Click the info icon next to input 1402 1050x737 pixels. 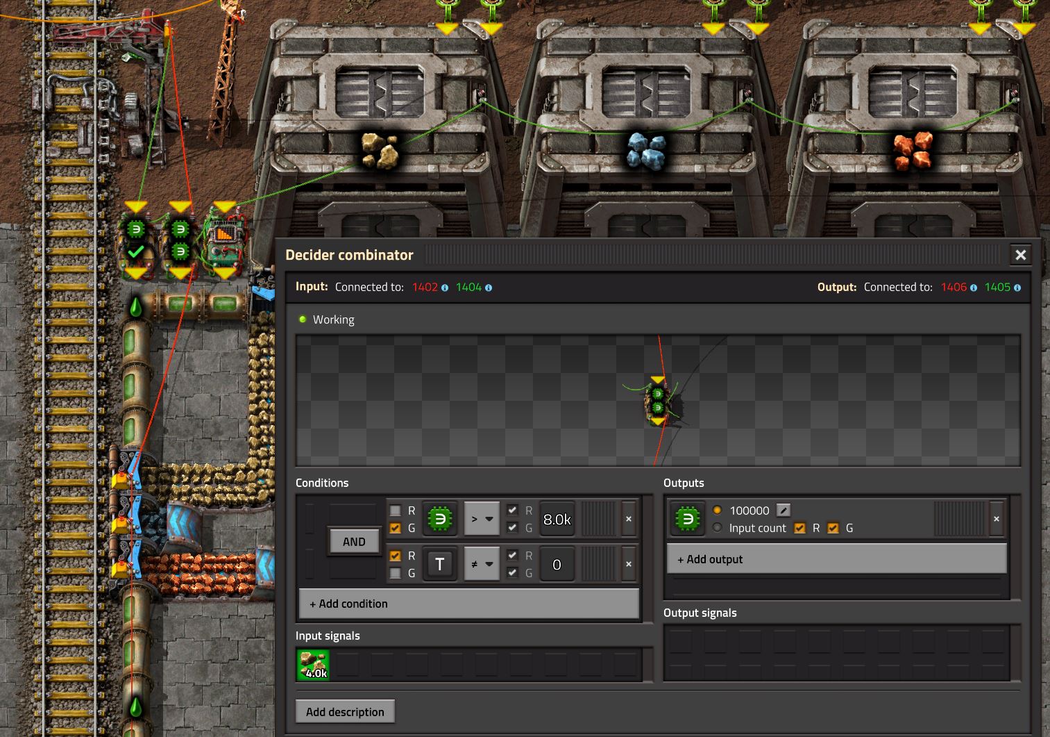click(445, 288)
